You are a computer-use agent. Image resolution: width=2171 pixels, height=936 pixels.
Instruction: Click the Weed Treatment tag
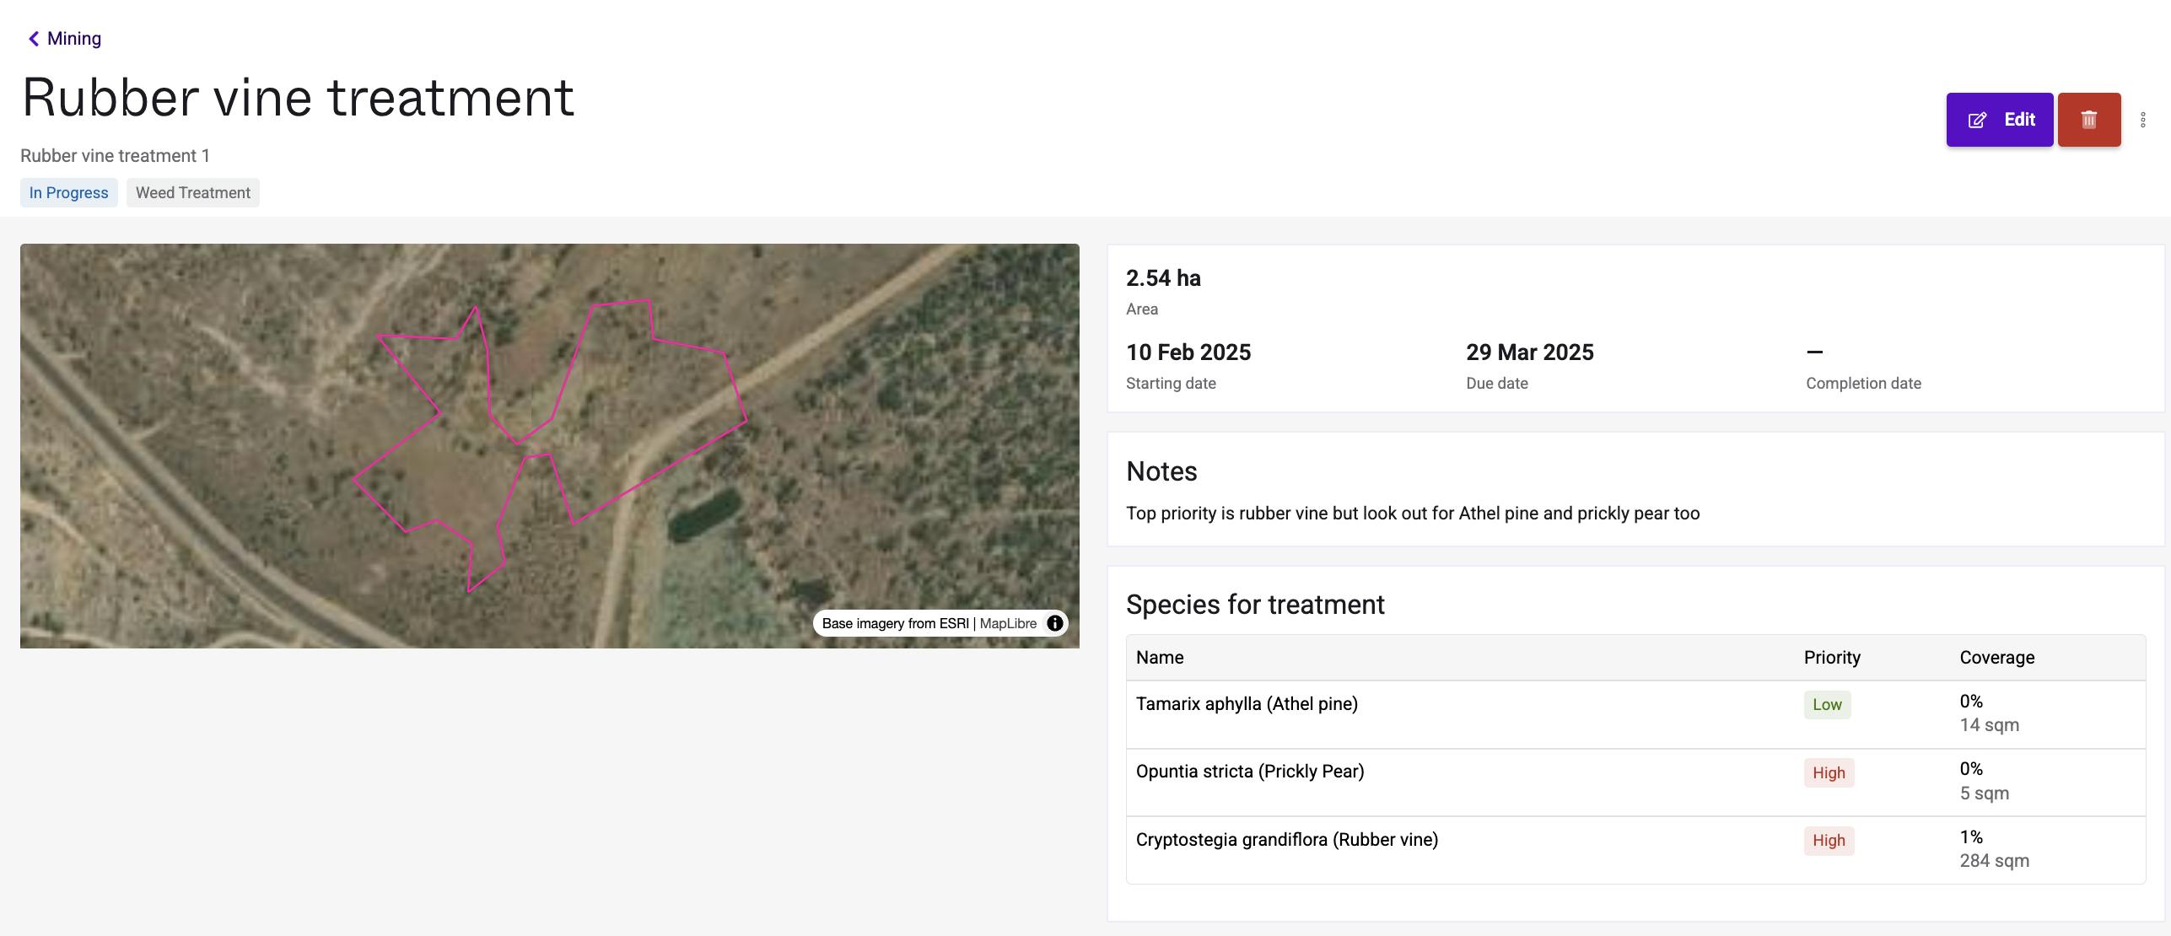point(192,193)
